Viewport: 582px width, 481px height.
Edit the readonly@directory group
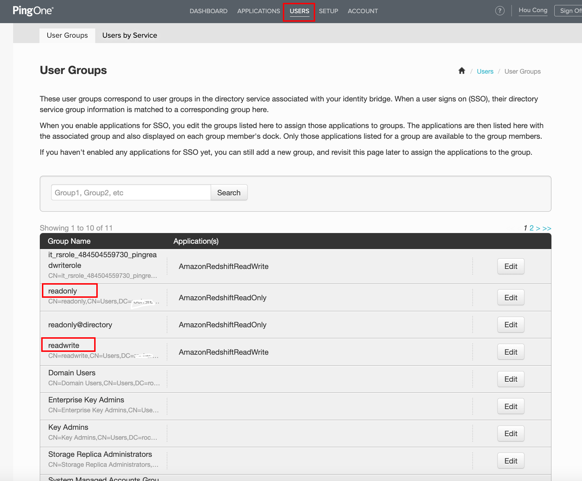511,325
